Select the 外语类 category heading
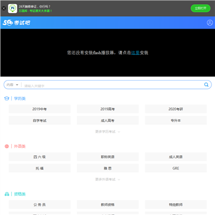 pos(20,146)
